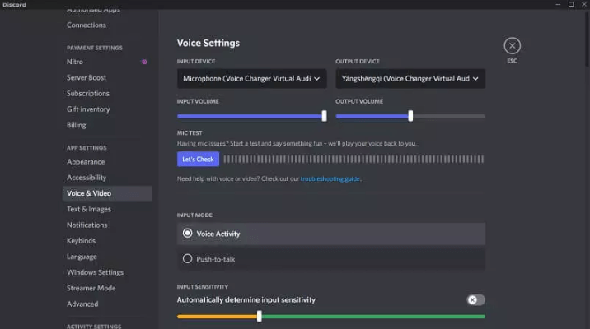Open Server Boost settings
590x329 pixels.
(87, 77)
